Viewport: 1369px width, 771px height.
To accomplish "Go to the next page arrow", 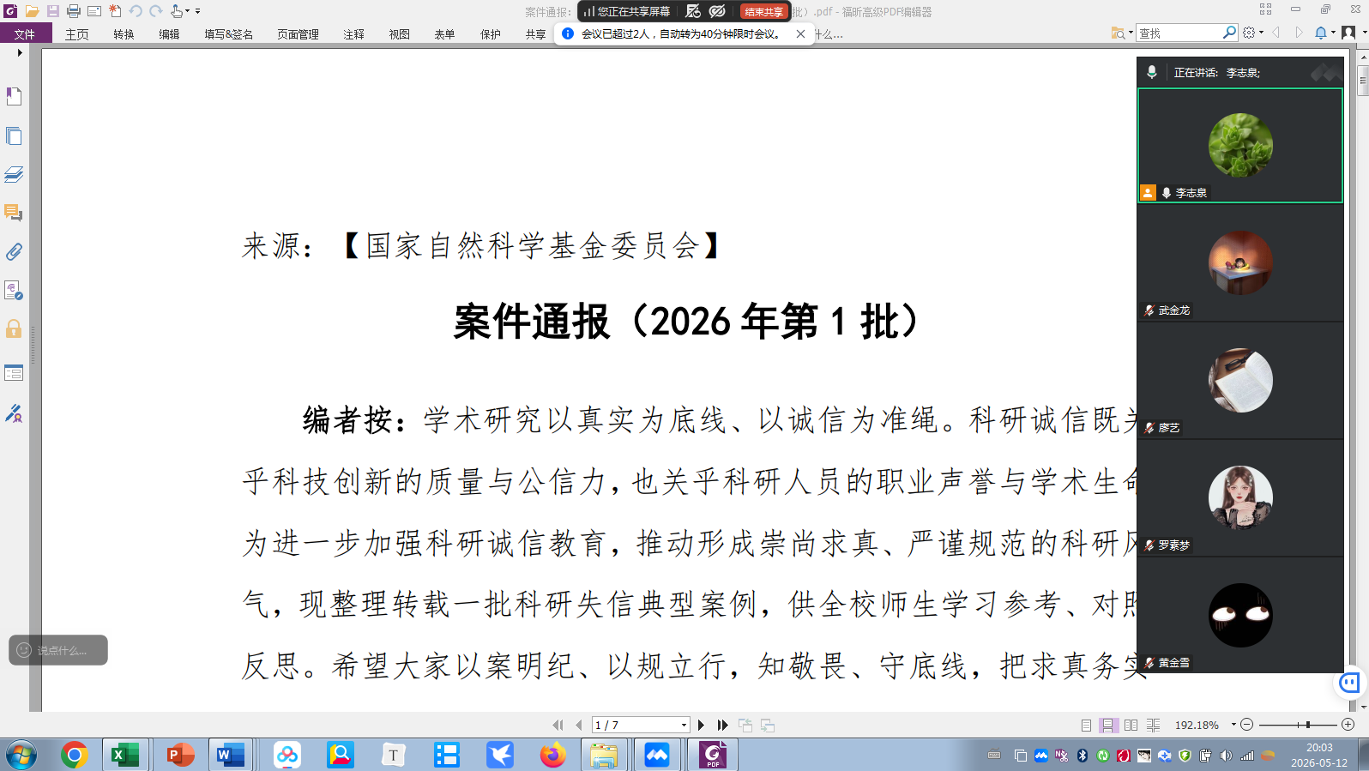I will pos(701,726).
